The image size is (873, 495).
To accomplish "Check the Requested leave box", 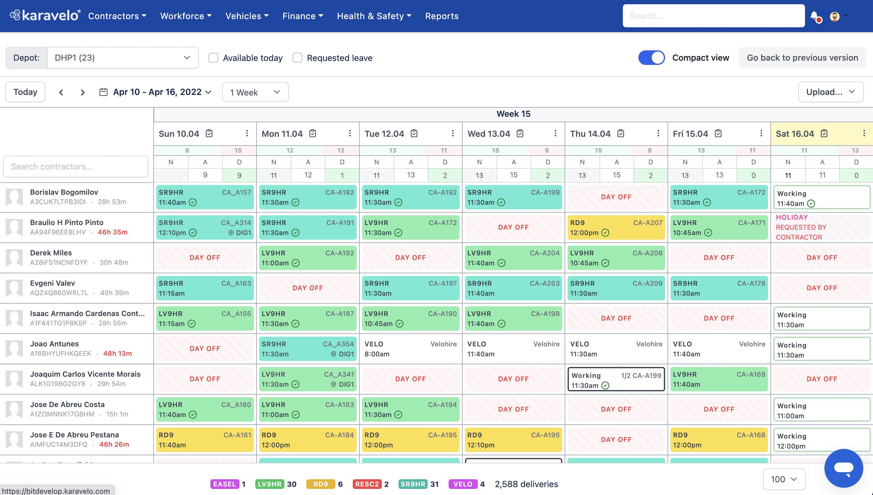I will (x=297, y=58).
